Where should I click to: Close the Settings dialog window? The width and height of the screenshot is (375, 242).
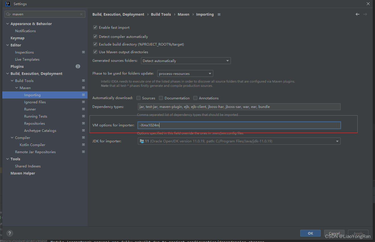tap(368, 4)
